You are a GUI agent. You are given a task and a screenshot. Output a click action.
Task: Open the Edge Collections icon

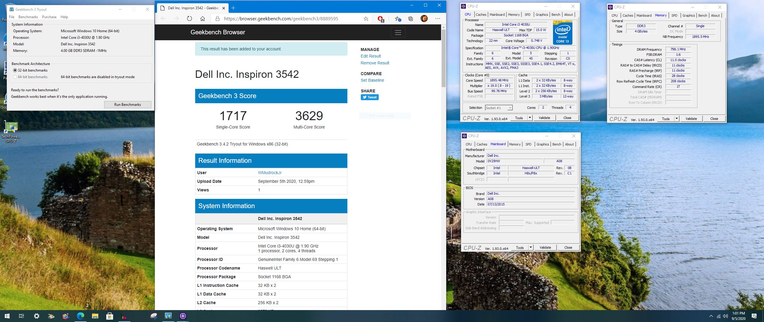click(411, 18)
